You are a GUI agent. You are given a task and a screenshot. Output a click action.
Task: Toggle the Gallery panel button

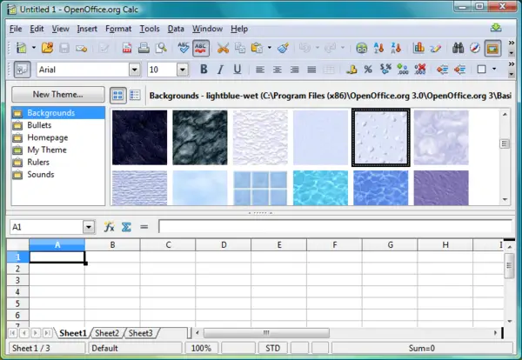tap(493, 48)
